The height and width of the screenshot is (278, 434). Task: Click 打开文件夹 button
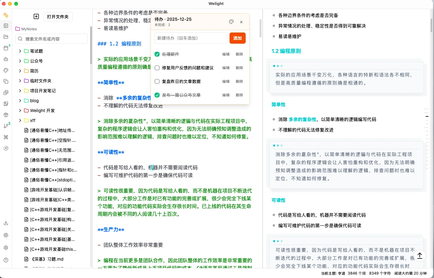pyautogui.click(x=58, y=17)
